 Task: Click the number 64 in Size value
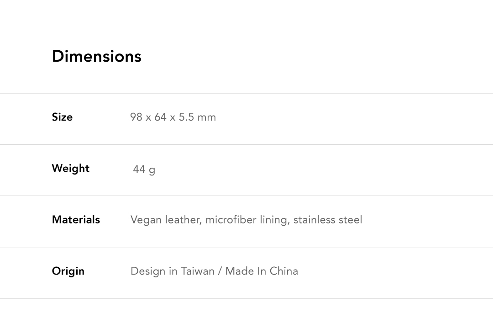pyautogui.click(x=160, y=117)
